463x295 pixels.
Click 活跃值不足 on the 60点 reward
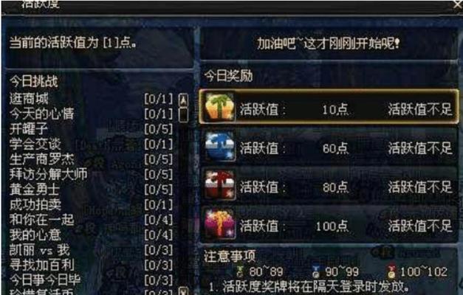(x=420, y=148)
